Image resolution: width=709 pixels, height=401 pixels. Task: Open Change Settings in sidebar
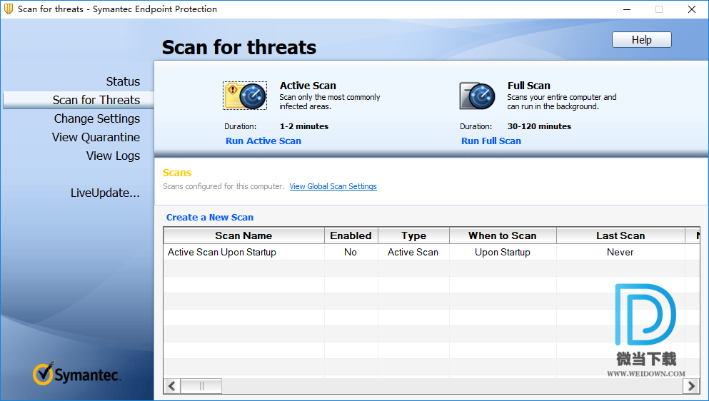coord(97,118)
